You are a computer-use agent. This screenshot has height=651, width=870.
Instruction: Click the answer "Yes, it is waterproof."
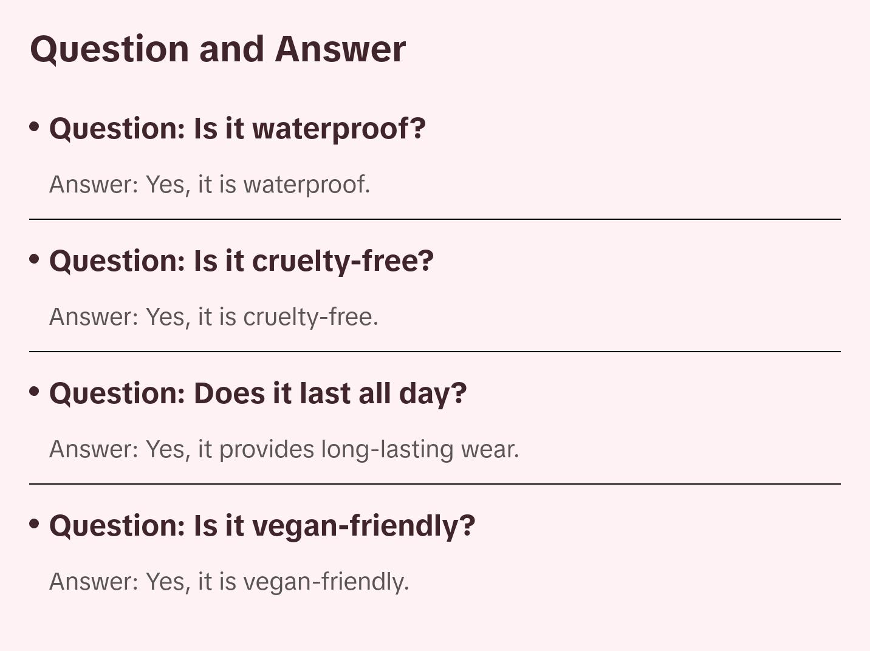pos(210,185)
